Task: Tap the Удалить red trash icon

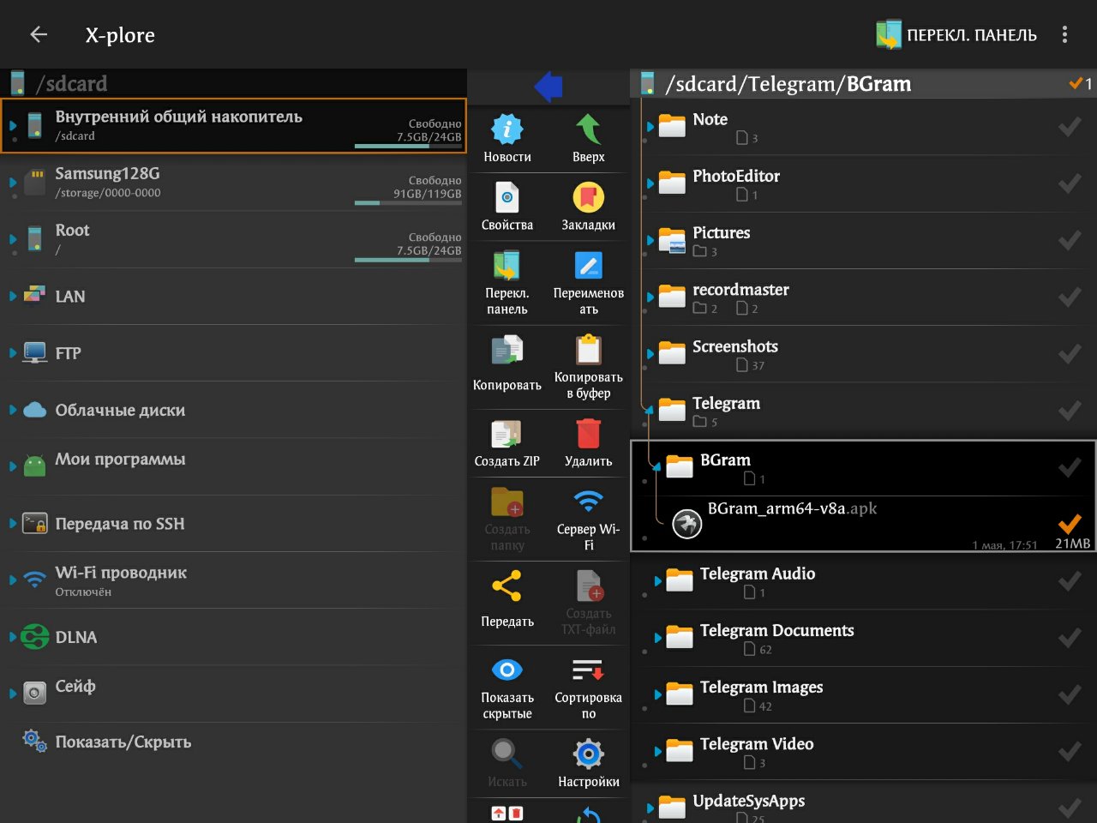Action: [589, 434]
